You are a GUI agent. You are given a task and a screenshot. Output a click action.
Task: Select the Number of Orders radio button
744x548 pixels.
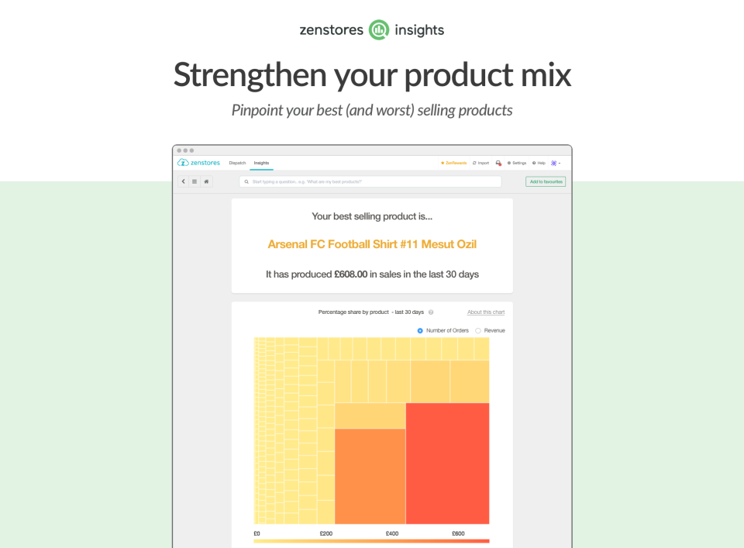tap(420, 331)
